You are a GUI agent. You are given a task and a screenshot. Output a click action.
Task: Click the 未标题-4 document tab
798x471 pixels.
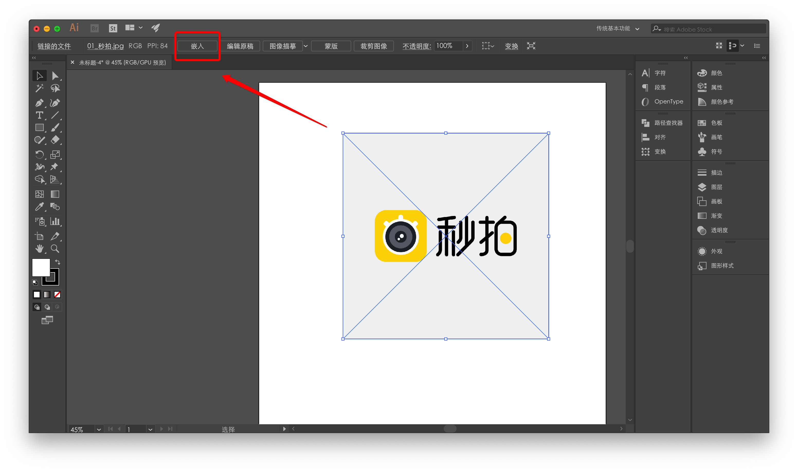click(x=122, y=62)
